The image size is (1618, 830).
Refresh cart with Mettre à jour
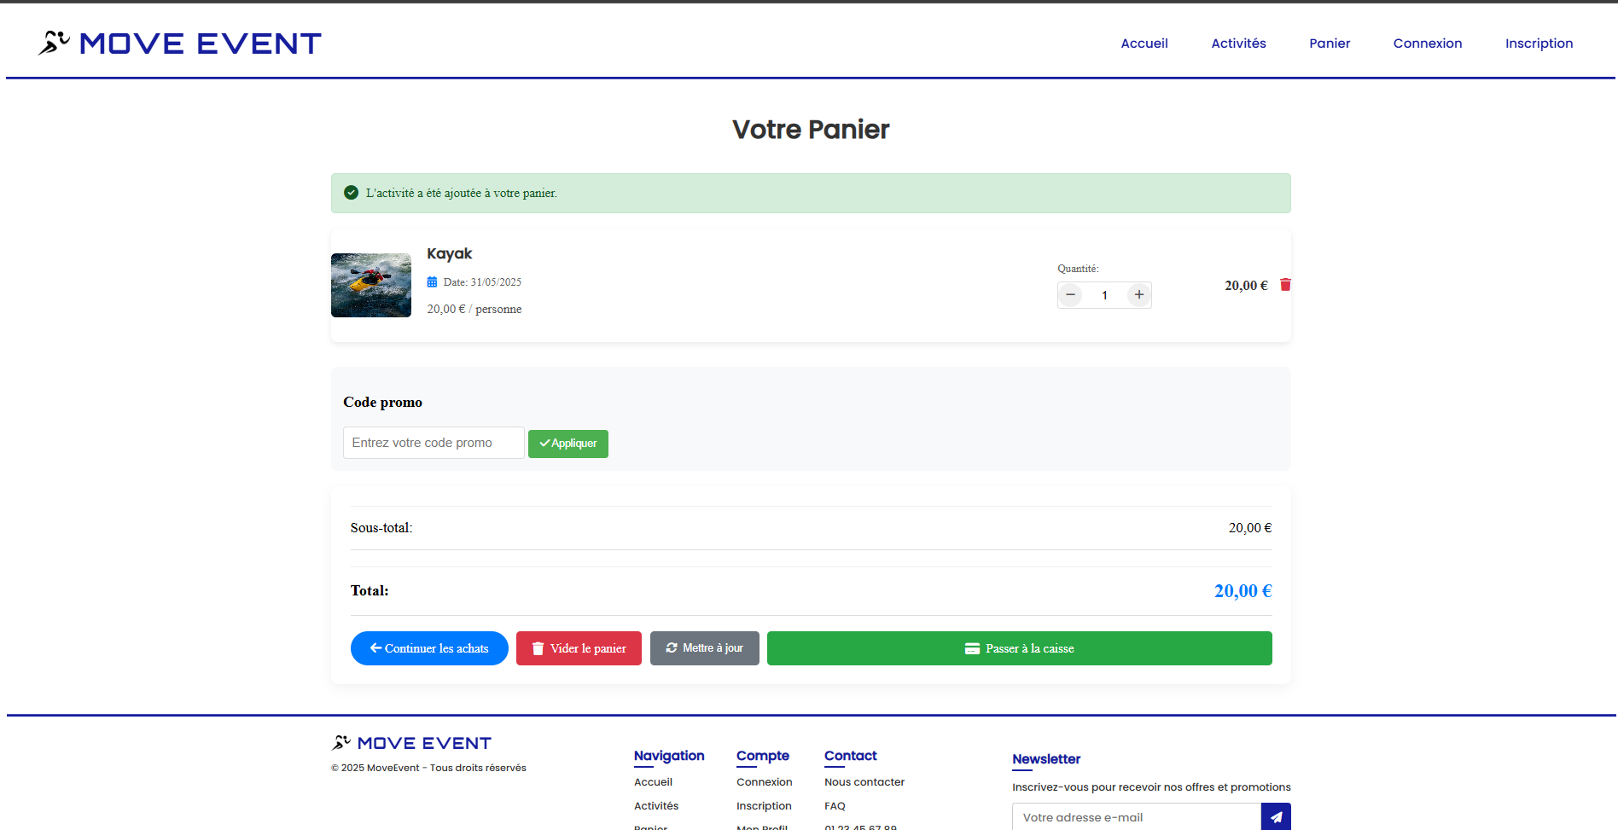704,648
